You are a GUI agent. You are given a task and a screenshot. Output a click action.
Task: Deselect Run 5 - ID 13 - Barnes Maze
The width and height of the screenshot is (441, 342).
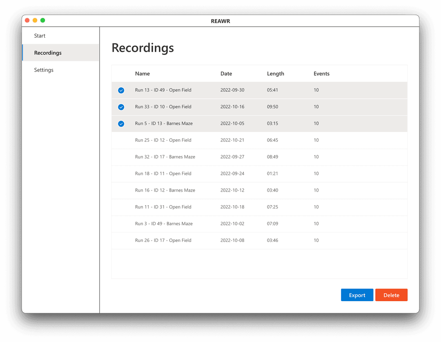[121, 123]
